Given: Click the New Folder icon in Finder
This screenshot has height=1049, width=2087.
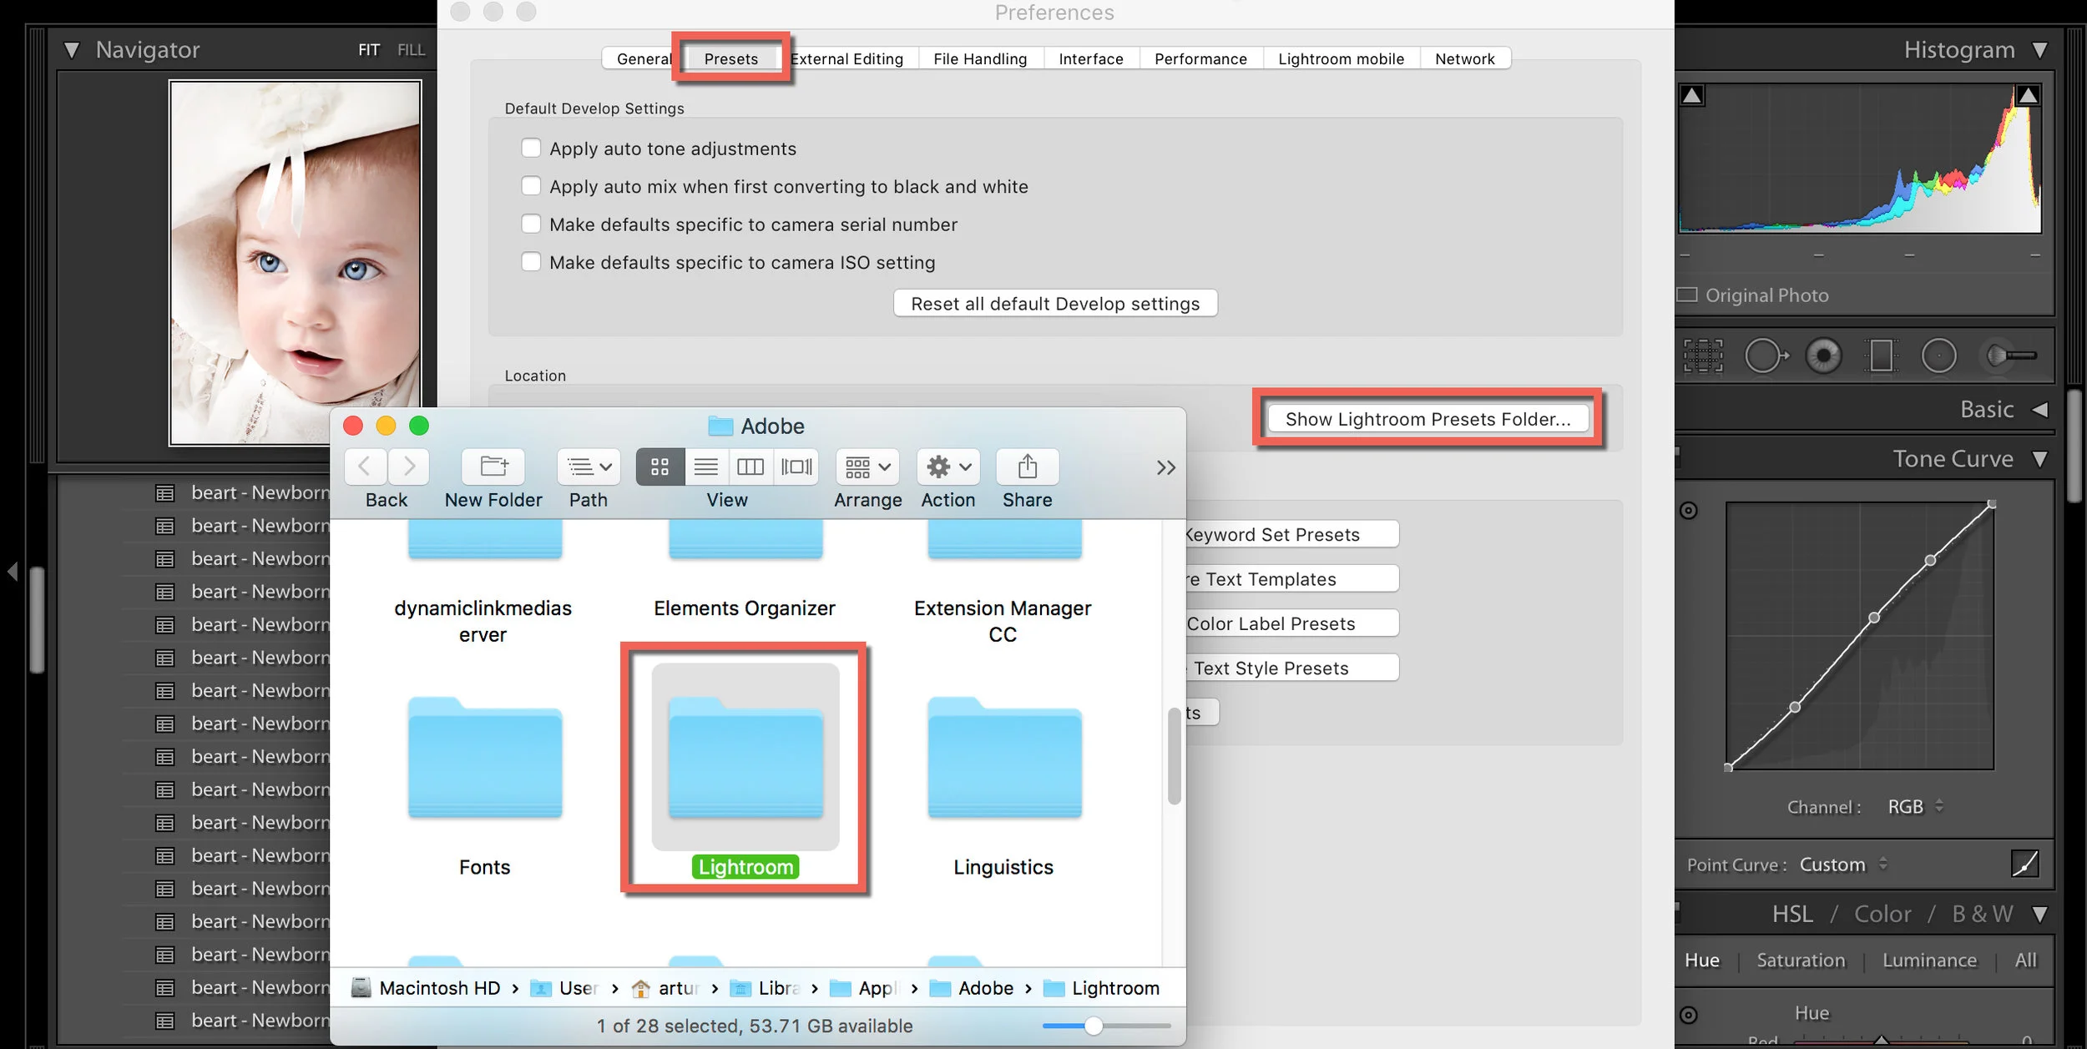Looking at the screenshot, I should click(x=493, y=467).
